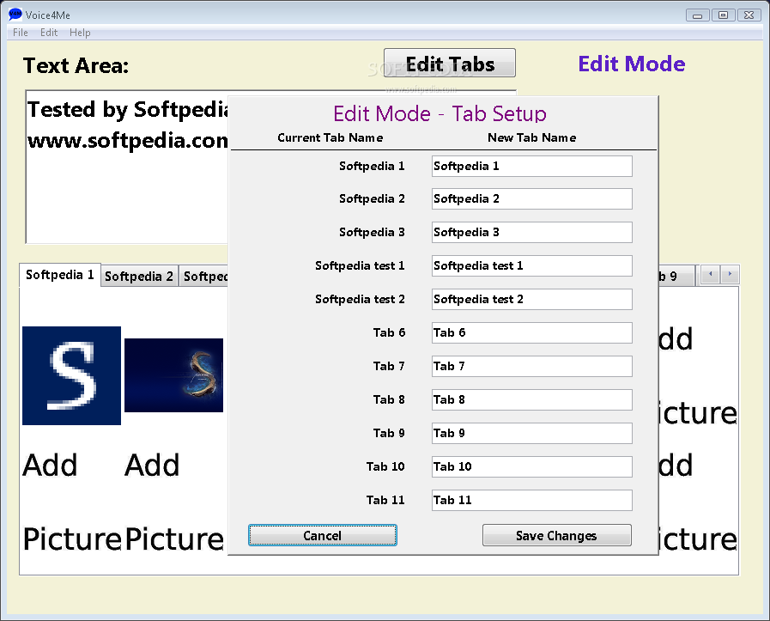The width and height of the screenshot is (770, 621).
Task: Click the Tab 10 new name field
Action: pyautogui.click(x=532, y=466)
